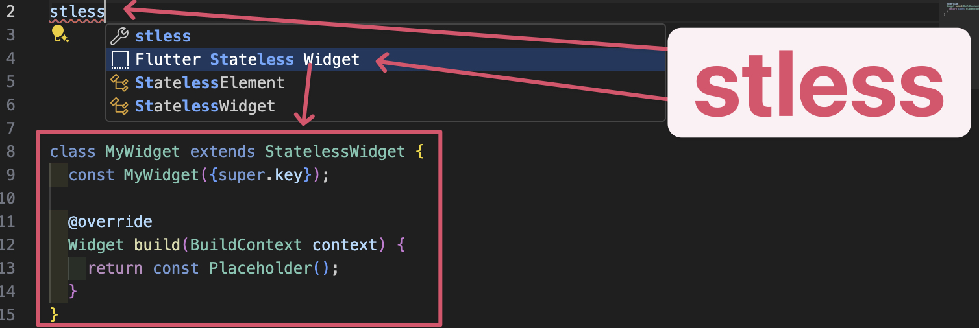Click the lightbulb code action icon
Viewport: 979px width, 328px height.
[x=60, y=34]
